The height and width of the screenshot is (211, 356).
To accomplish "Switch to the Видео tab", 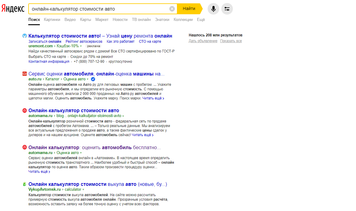I will click(70, 20).
